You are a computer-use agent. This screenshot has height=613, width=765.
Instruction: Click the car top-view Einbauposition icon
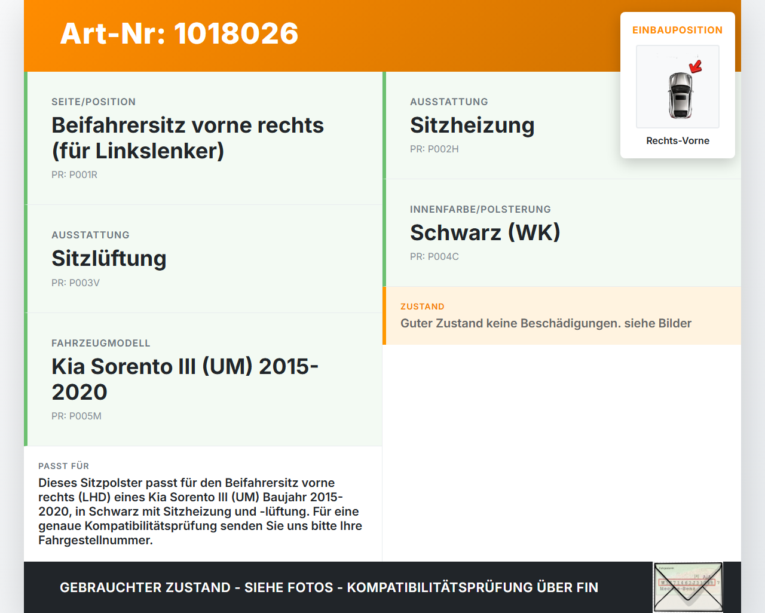[x=677, y=87]
